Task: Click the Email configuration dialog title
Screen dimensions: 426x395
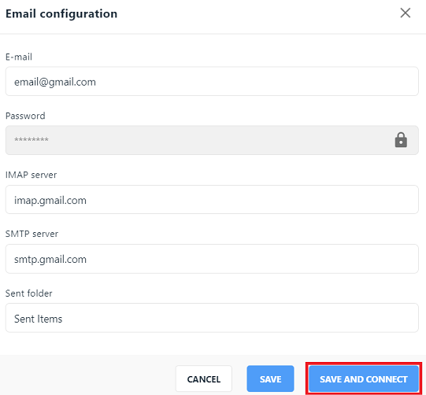Action: tap(61, 14)
